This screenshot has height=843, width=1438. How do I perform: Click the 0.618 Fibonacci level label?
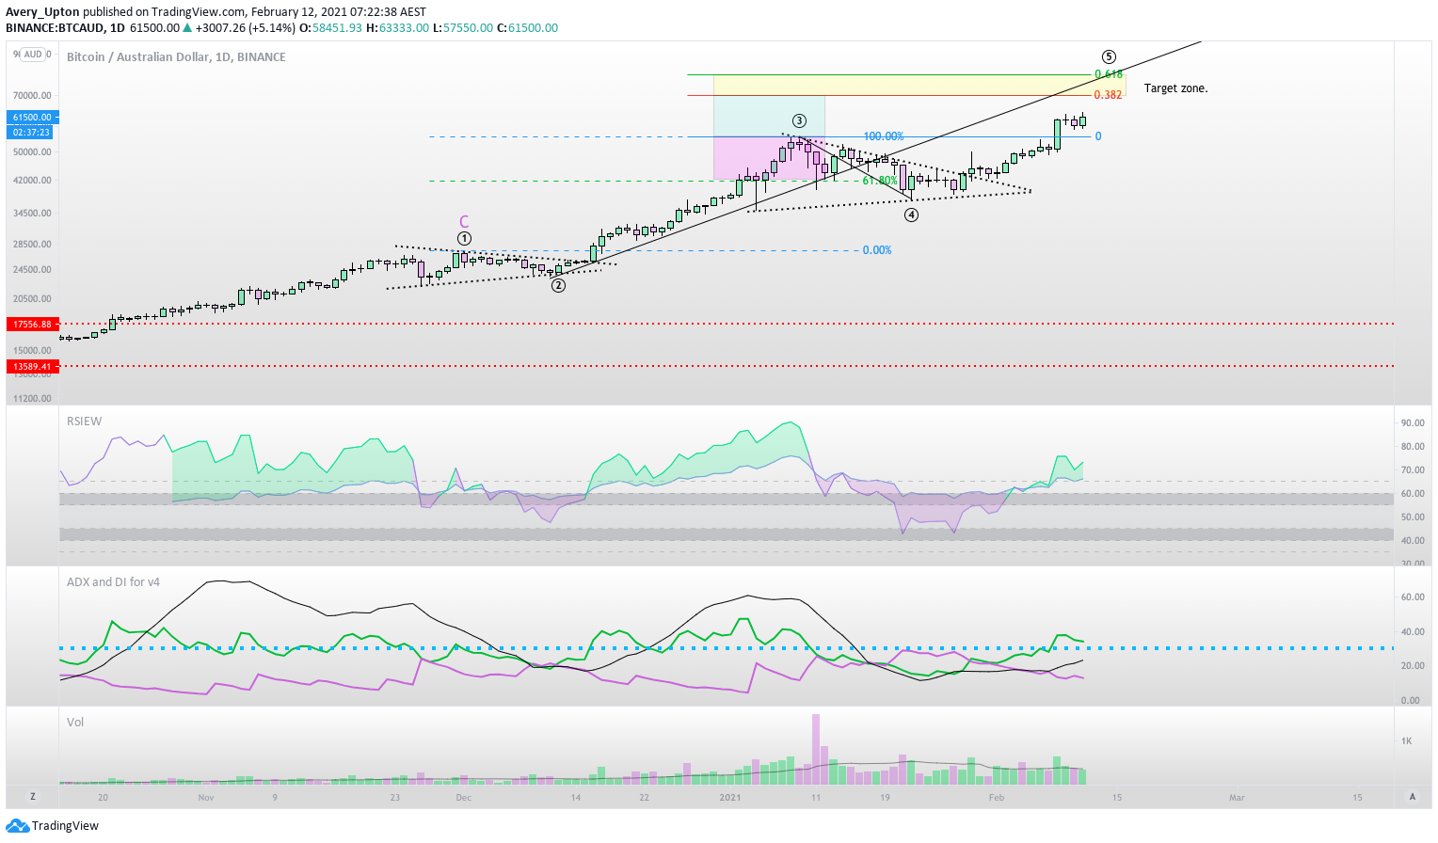pyautogui.click(x=1109, y=74)
